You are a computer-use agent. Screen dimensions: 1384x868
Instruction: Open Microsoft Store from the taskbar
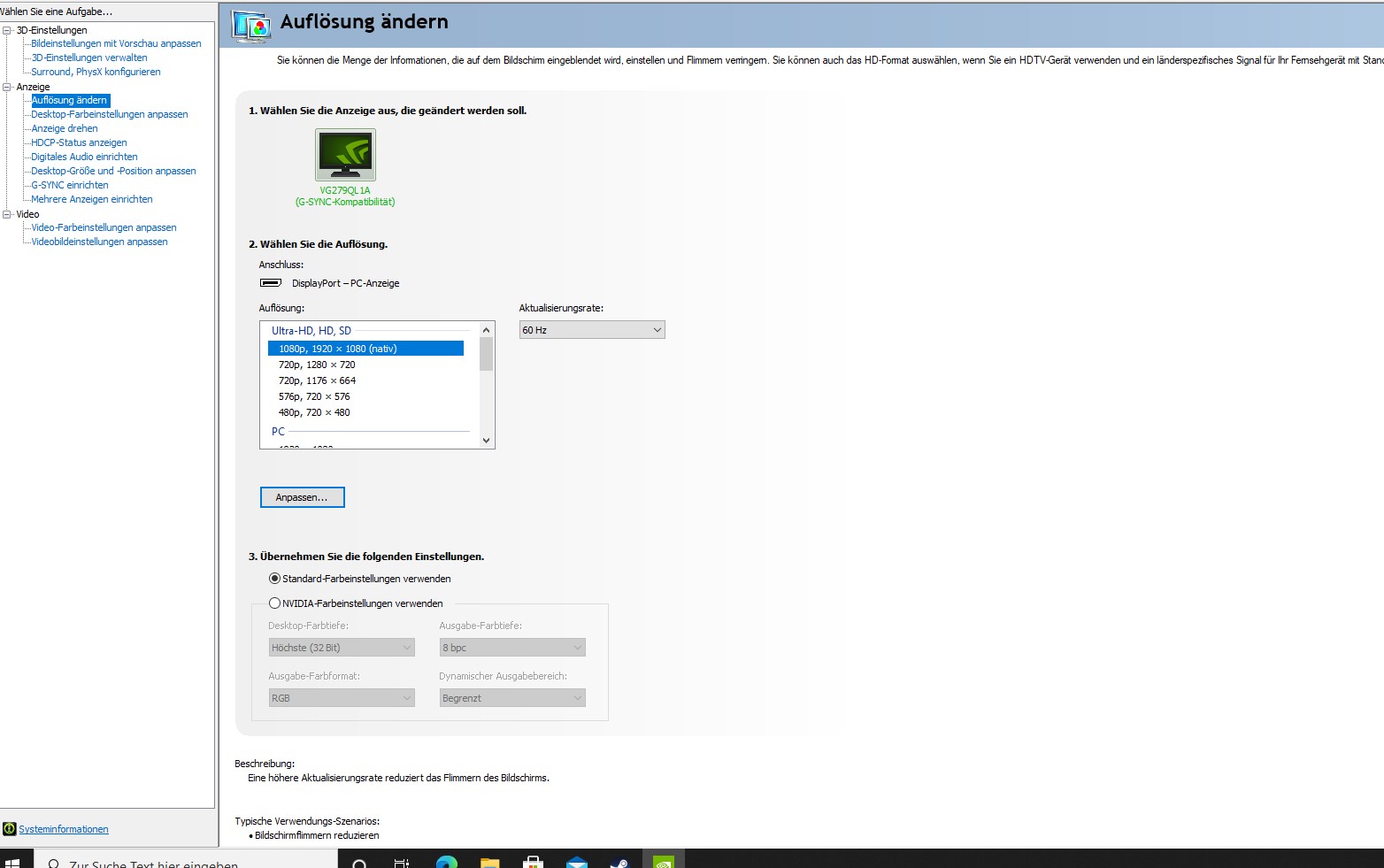click(x=533, y=862)
